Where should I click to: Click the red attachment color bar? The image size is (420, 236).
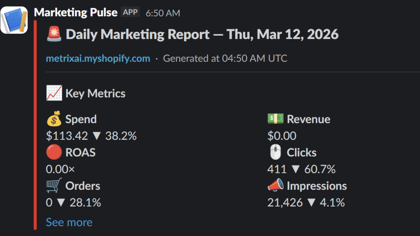[35, 125]
